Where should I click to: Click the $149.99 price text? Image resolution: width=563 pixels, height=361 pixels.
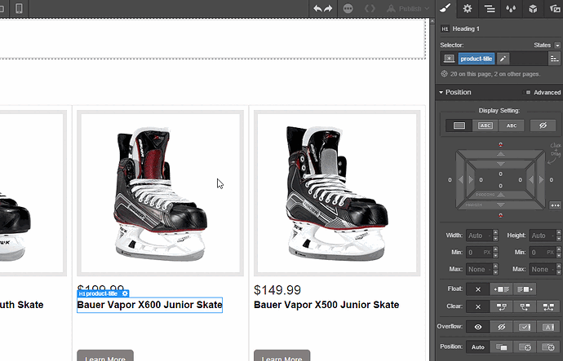tap(277, 290)
